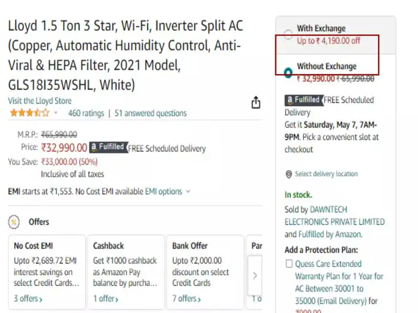Open the Cashback offer card
The height and width of the screenshot is (313, 418).
click(125, 271)
